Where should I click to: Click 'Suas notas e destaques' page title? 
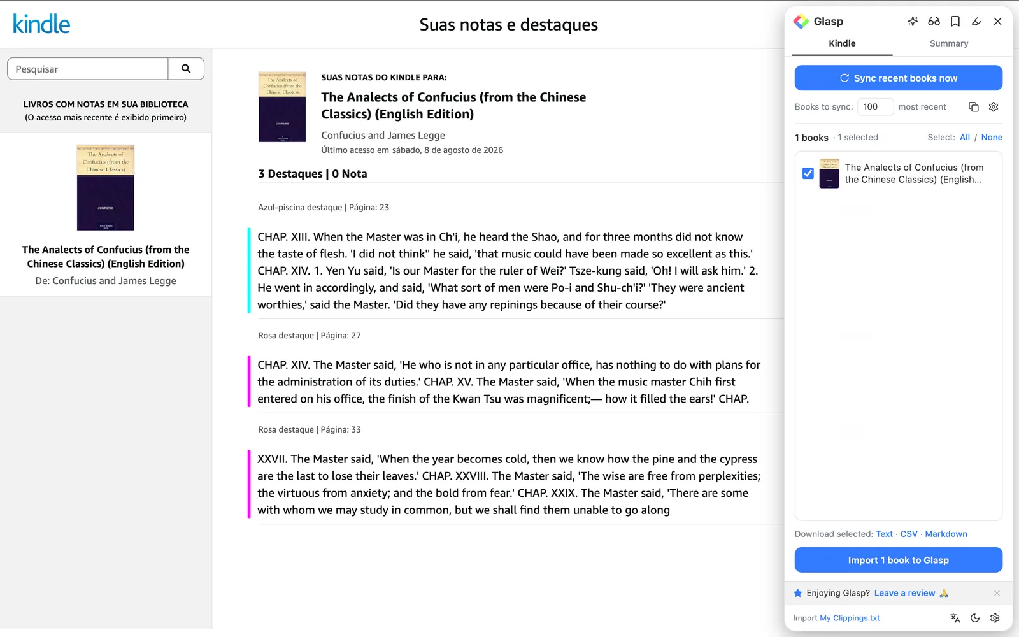pyautogui.click(x=509, y=25)
